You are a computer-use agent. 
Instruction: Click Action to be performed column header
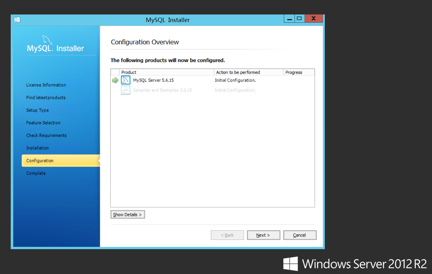(x=249, y=72)
